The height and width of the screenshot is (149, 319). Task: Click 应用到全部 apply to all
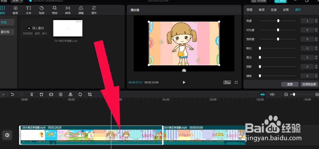tap(309, 84)
